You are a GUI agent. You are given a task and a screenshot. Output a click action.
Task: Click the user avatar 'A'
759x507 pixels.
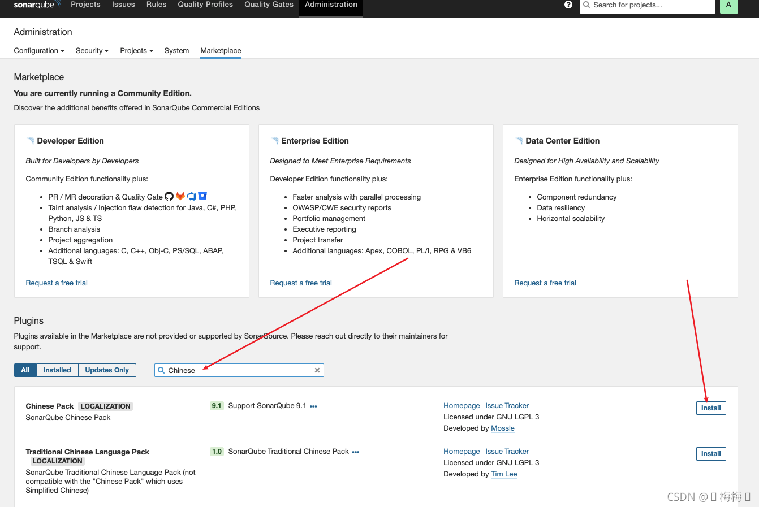click(x=728, y=5)
